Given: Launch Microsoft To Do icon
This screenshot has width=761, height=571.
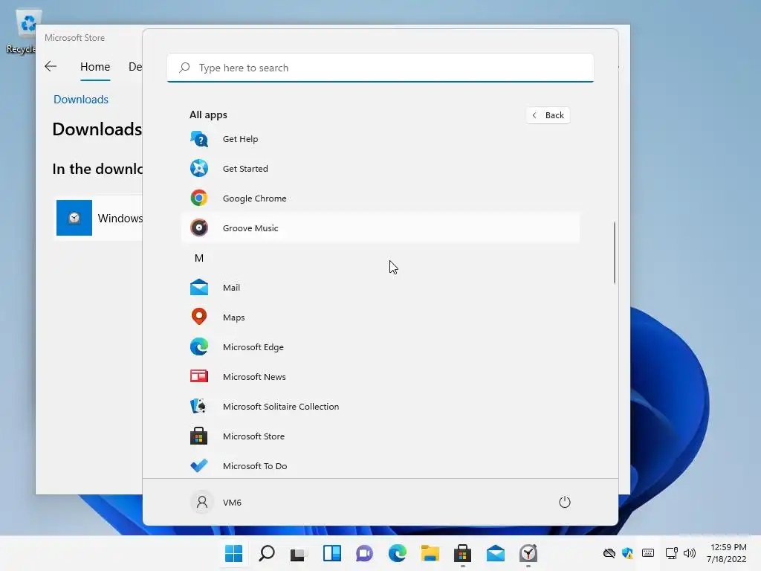Looking at the screenshot, I should point(199,465).
